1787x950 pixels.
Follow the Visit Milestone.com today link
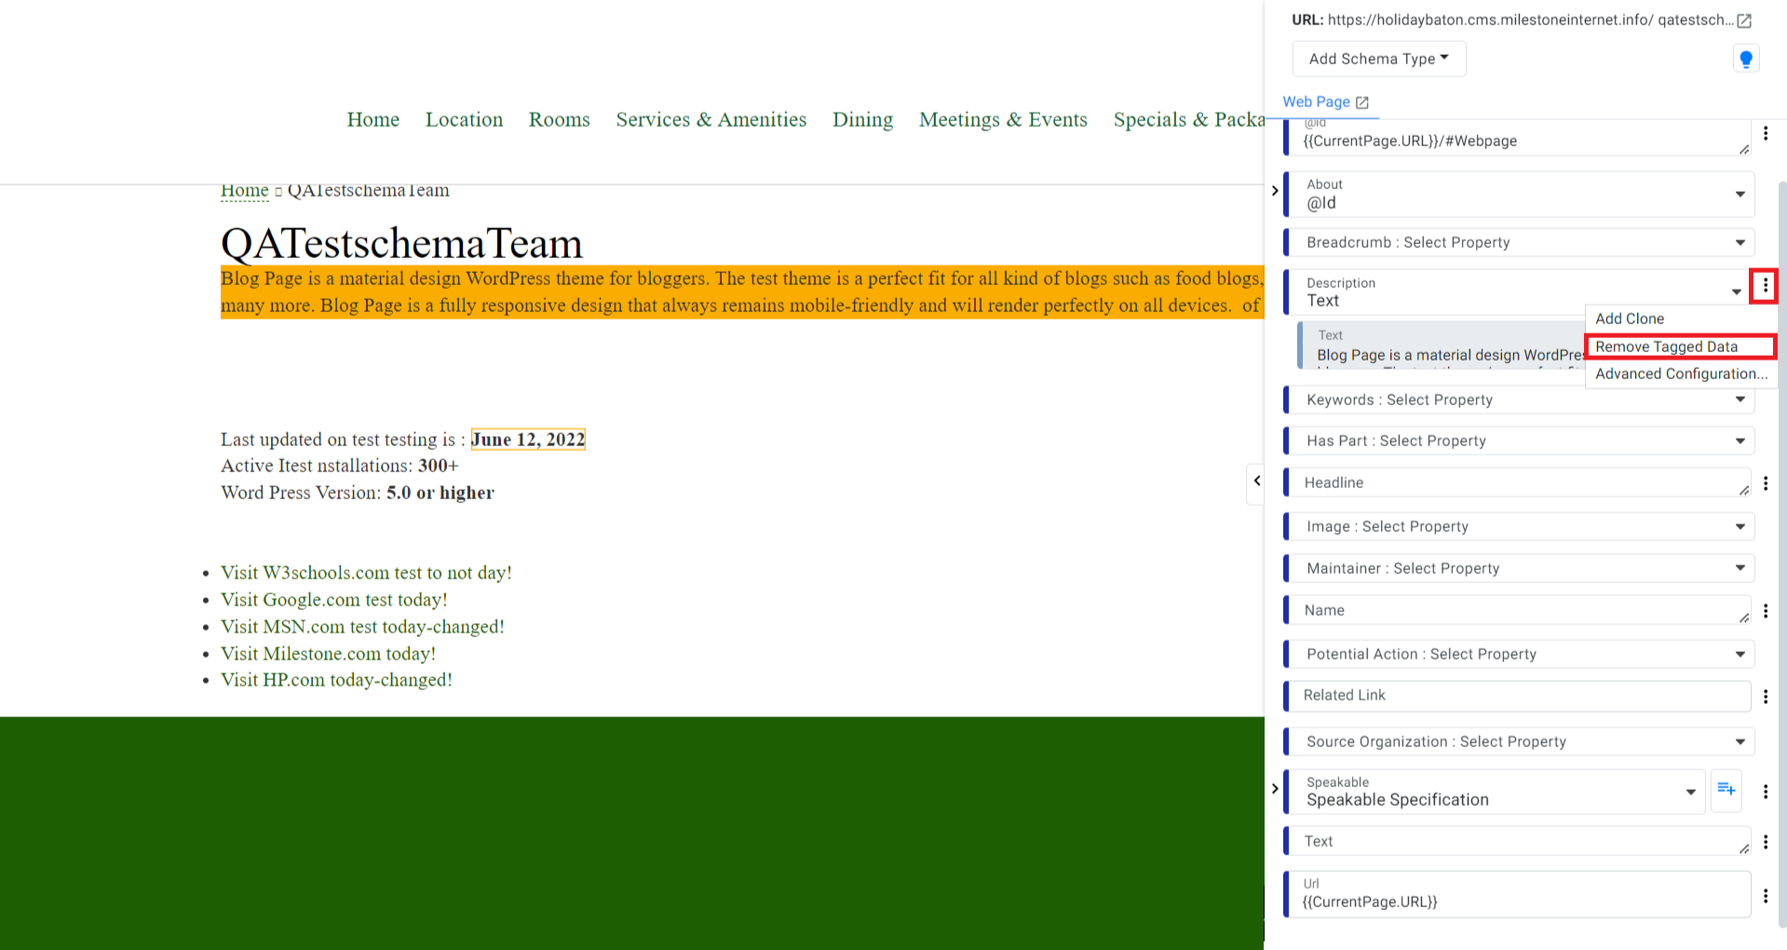[x=328, y=654]
